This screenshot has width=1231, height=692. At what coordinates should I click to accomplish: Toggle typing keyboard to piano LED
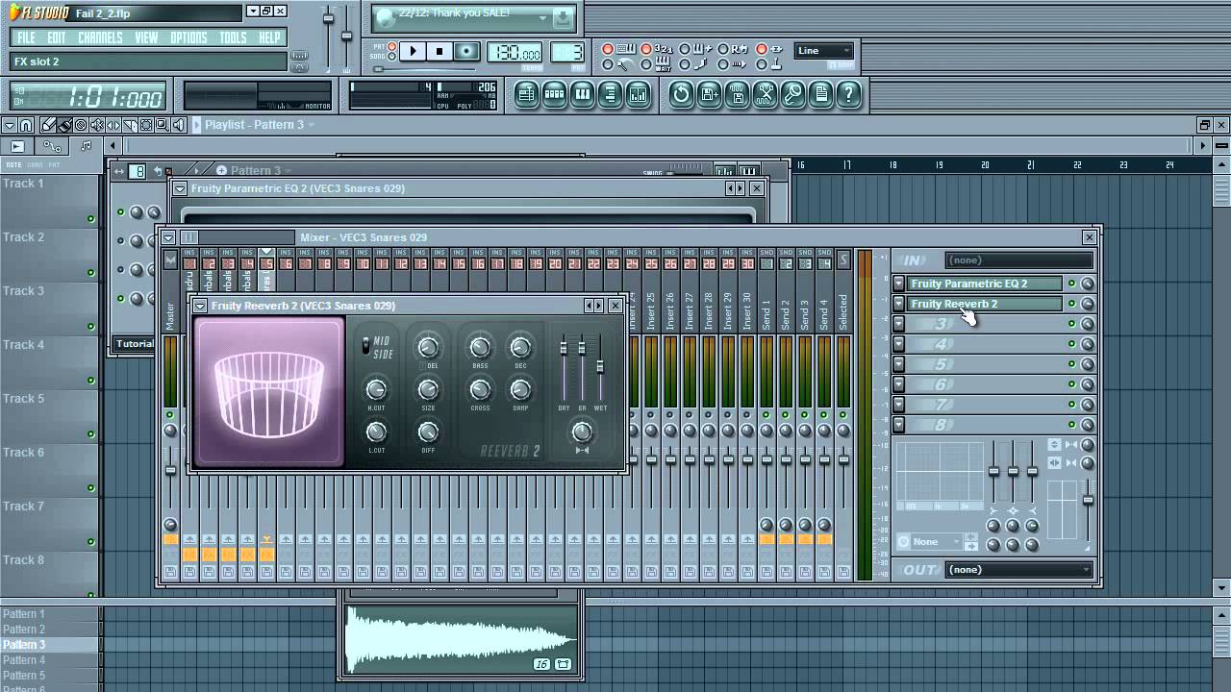tap(608, 48)
